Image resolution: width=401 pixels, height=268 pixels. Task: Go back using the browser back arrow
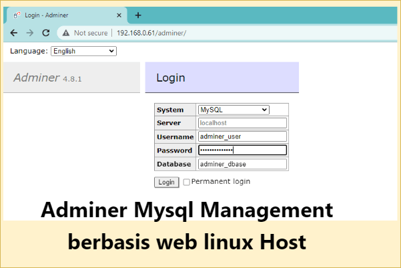tap(14, 33)
